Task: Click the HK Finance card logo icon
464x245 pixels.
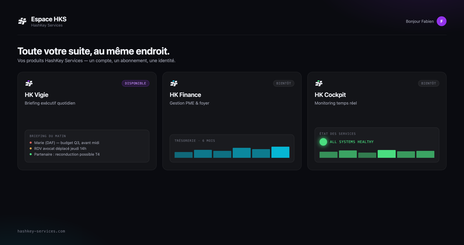Action: (174, 83)
